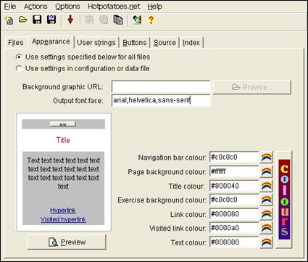Click the Save floppy disk icon

(x=37, y=20)
